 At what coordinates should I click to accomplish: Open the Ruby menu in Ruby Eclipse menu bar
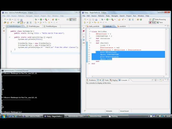click(x=108, y=16)
